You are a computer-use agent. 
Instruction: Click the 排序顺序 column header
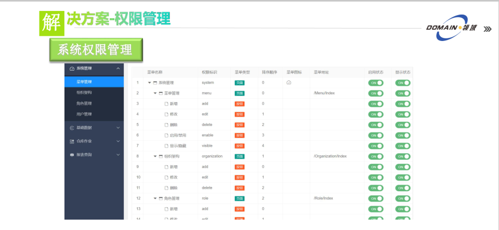click(270, 73)
